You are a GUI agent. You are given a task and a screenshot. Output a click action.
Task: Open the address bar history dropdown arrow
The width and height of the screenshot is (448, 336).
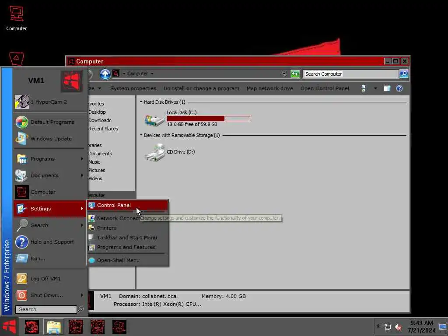click(x=284, y=73)
